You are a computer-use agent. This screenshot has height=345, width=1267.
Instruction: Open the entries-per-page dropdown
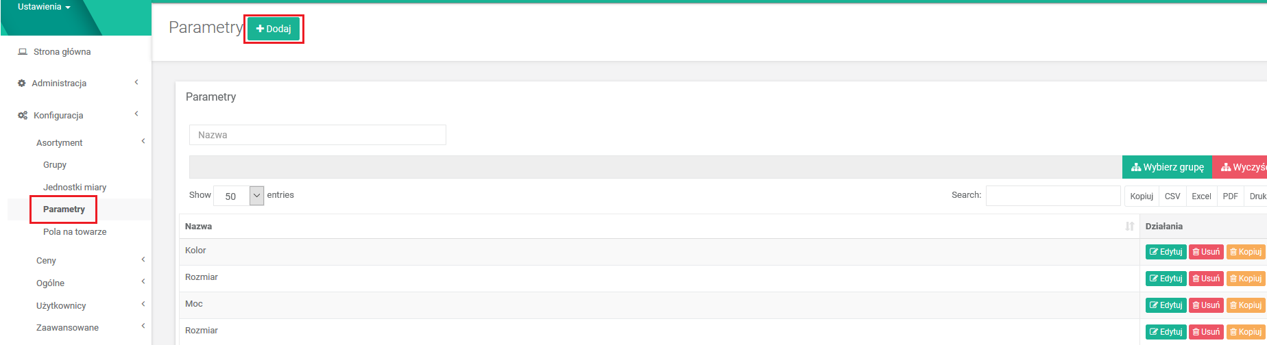(x=239, y=196)
